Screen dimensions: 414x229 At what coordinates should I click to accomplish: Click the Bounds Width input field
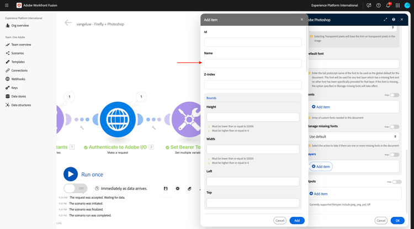tap(253, 149)
